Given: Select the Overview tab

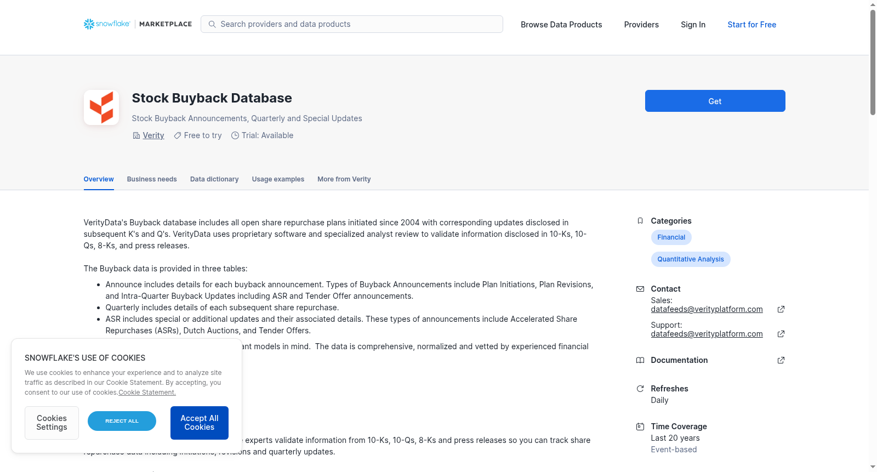Looking at the screenshot, I should point(99,179).
